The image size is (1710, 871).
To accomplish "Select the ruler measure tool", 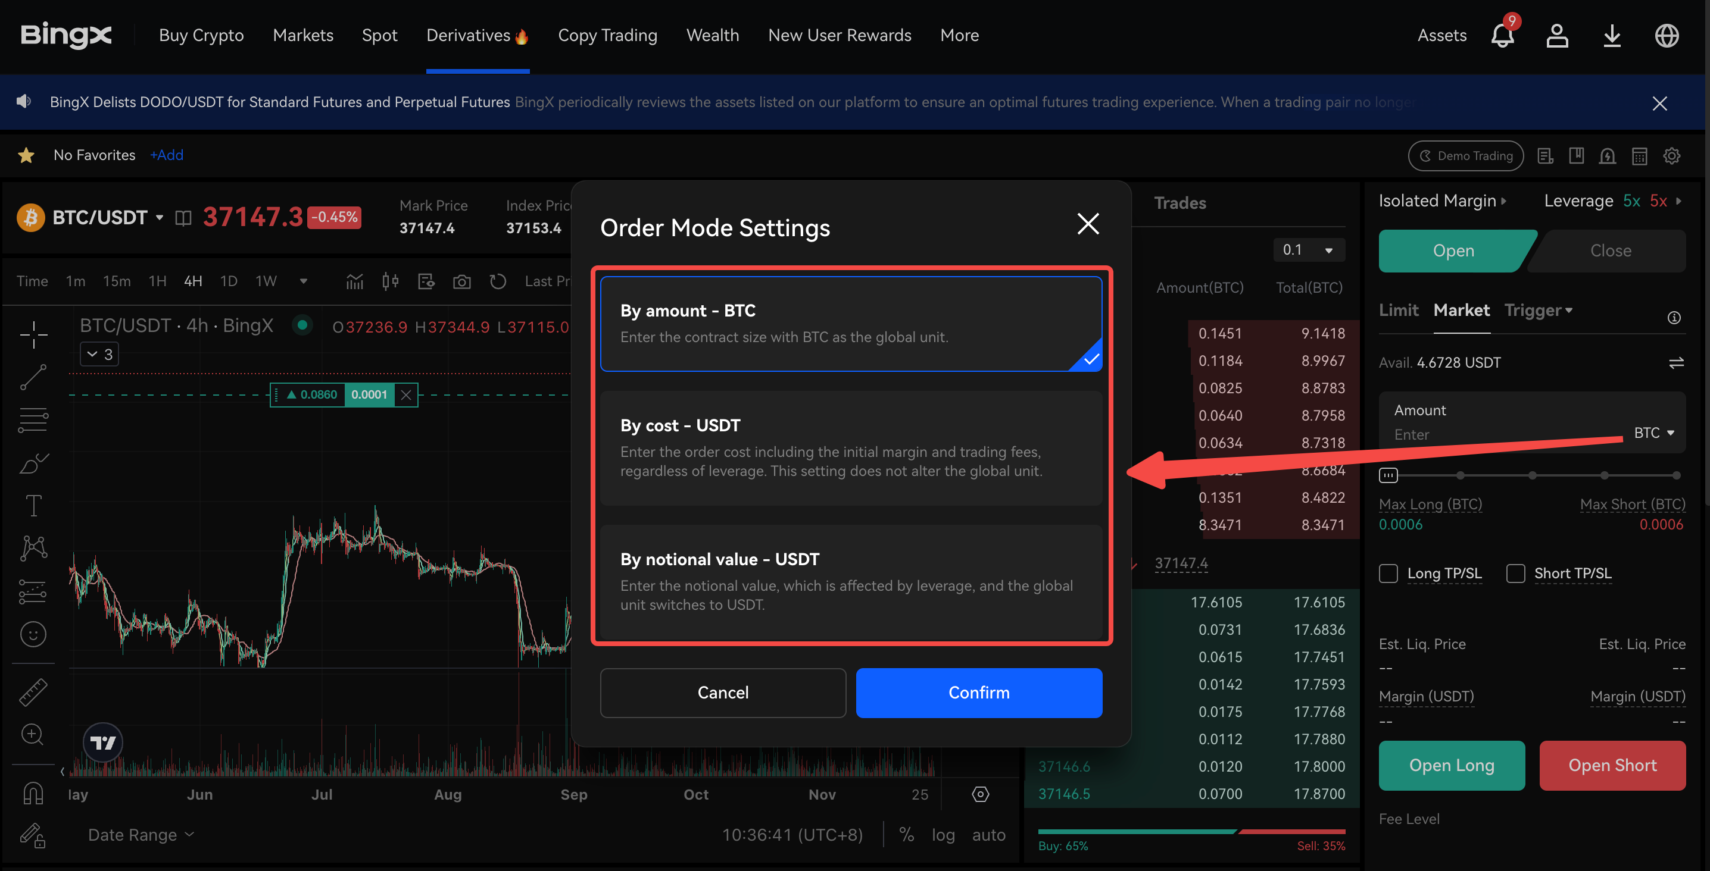I will click(x=33, y=692).
